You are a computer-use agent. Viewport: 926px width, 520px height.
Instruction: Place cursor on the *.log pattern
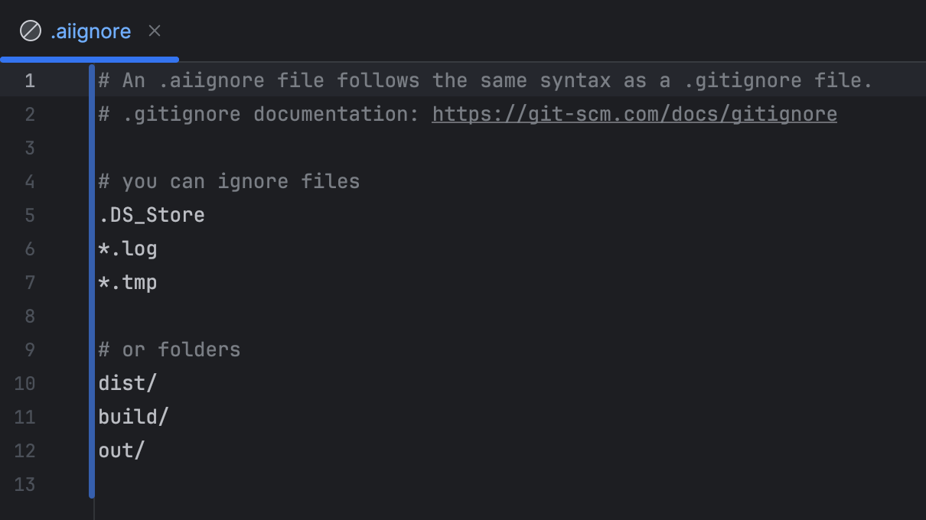(127, 249)
